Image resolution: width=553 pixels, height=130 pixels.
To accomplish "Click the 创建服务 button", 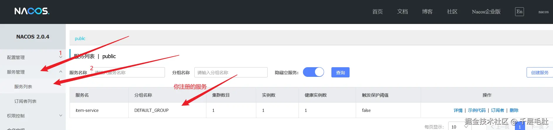I will point(539,72).
